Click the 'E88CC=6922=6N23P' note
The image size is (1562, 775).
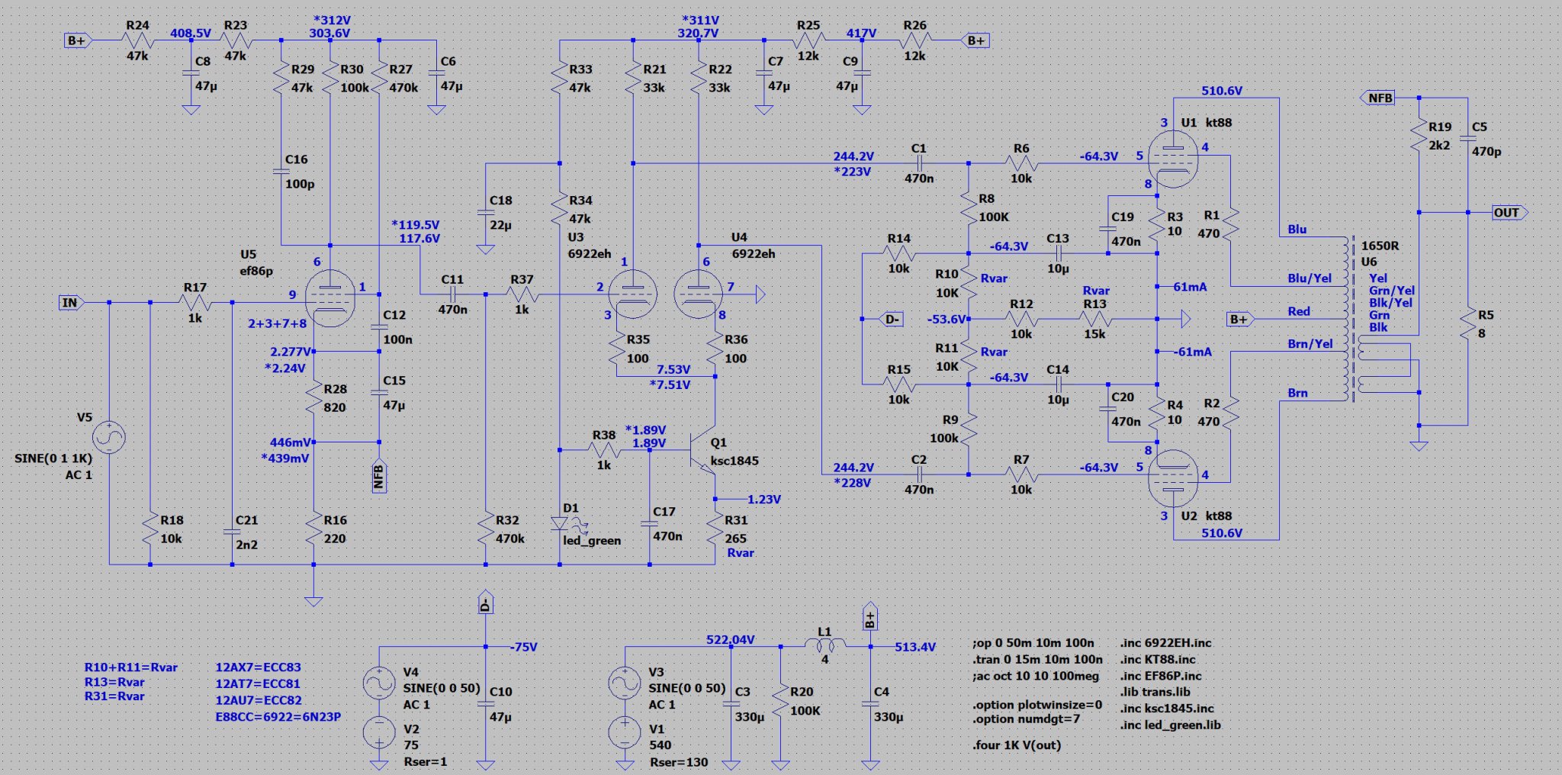[278, 717]
